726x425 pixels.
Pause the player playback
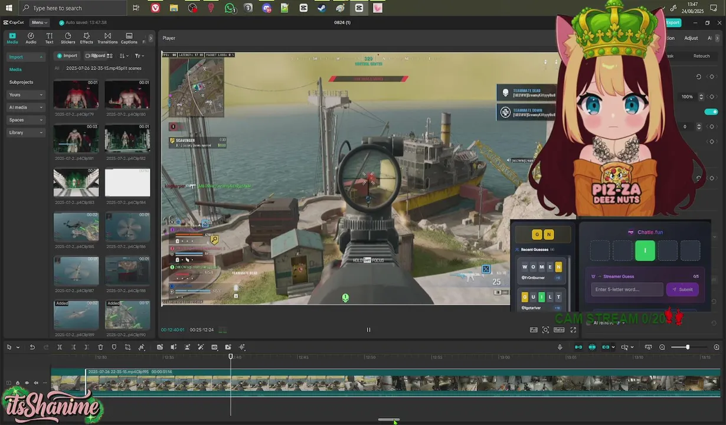pos(368,330)
